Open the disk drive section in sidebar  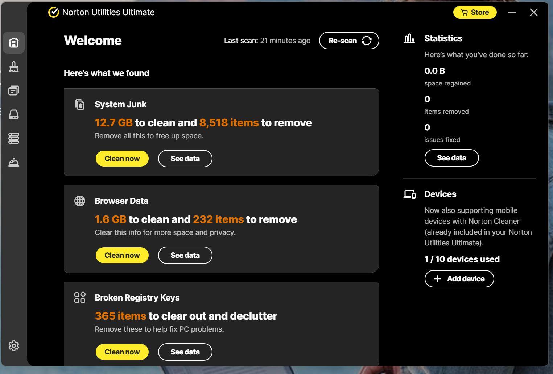coord(14,114)
